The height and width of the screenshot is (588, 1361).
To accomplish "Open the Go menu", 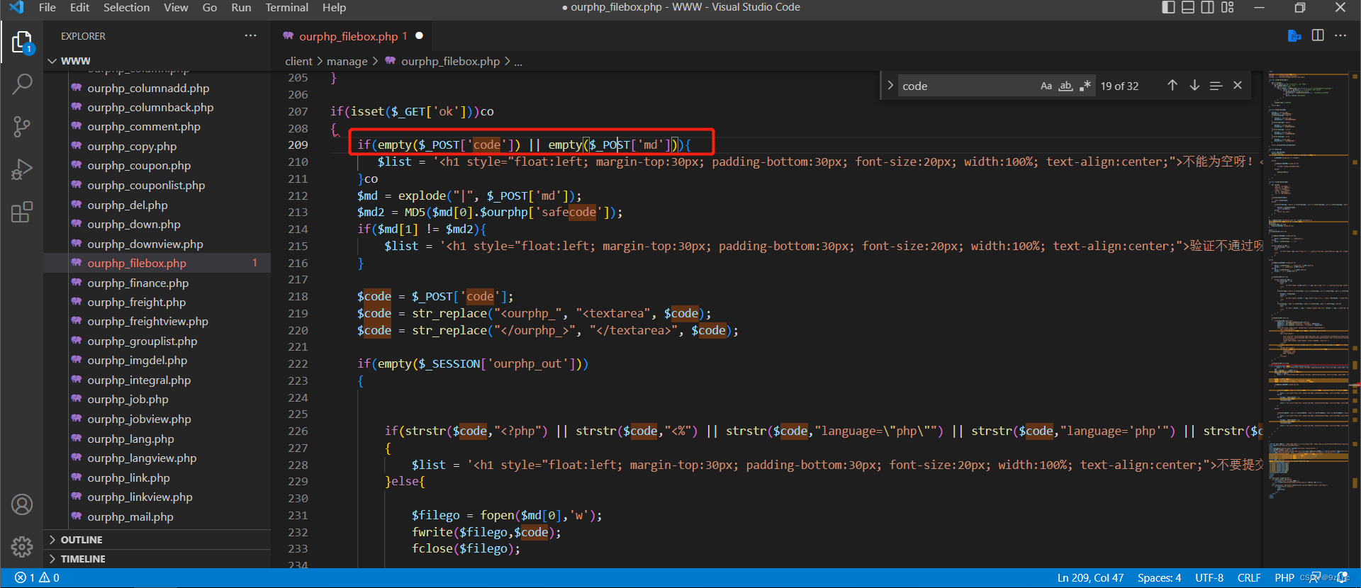I will [210, 7].
